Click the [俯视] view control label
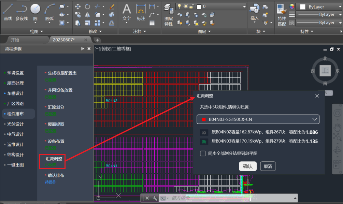 (106, 49)
